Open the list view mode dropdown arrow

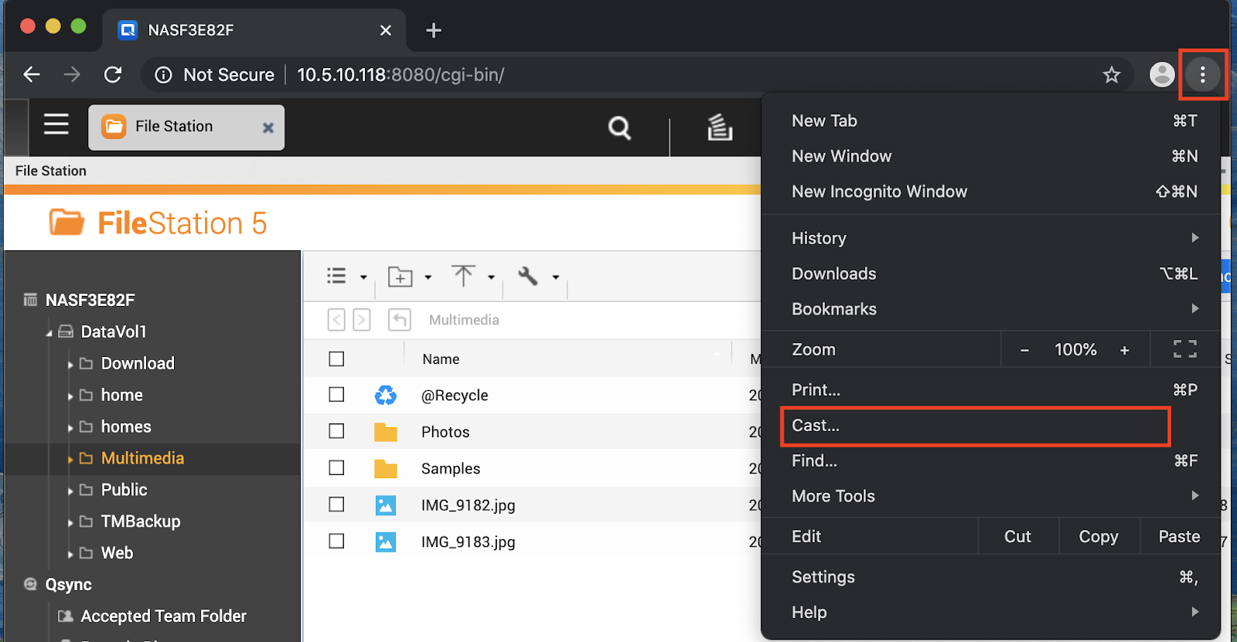point(363,277)
